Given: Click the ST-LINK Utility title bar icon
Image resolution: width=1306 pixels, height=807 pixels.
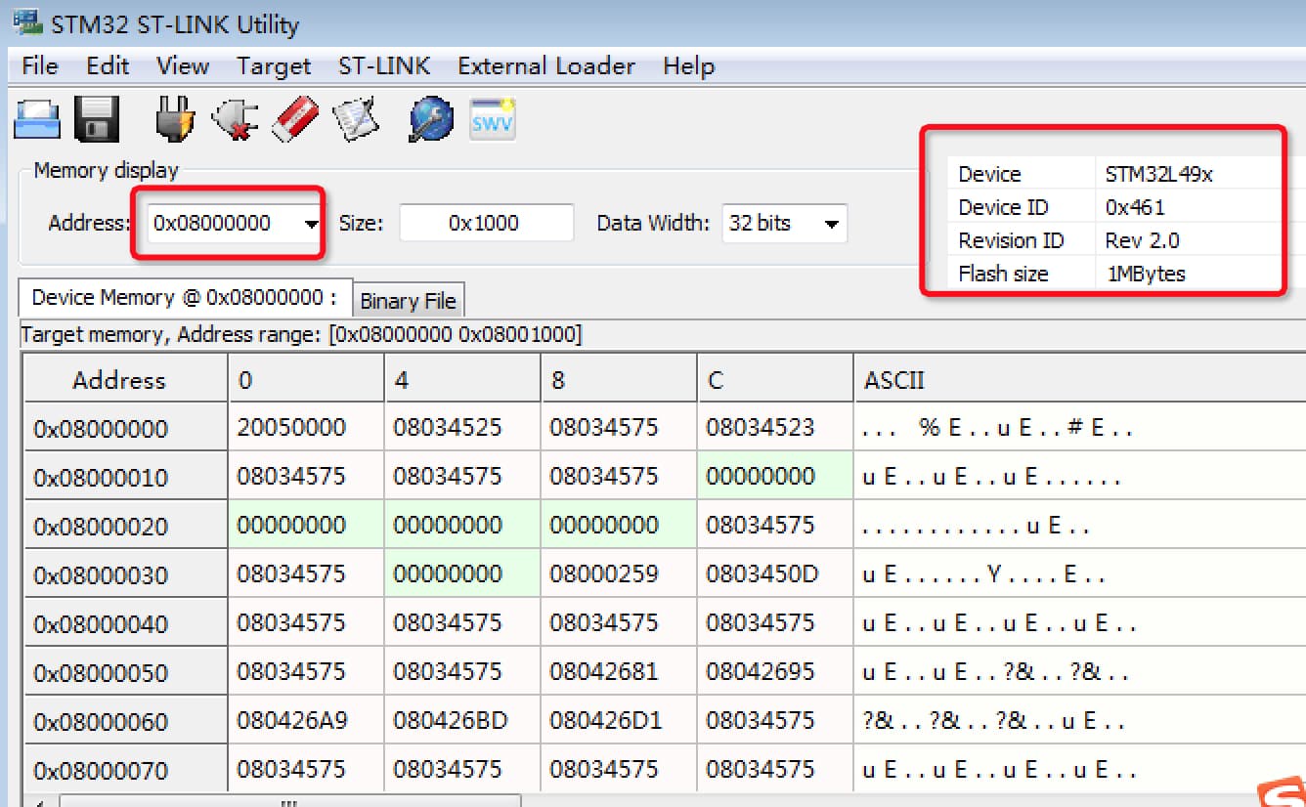Looking at the screenshot, I should (x=25, y=21).
